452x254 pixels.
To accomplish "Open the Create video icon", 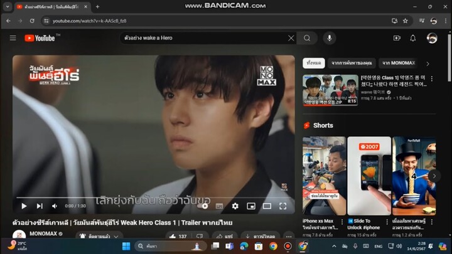I will [x=397, y=38].
